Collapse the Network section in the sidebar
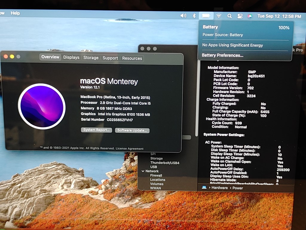 143,171
